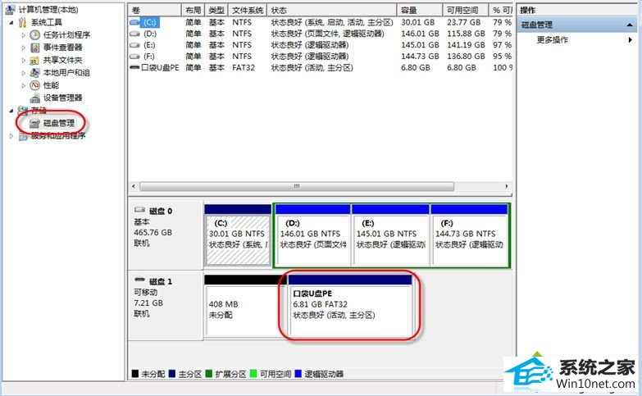Click the (D:) volume drive icon
The width and height of the screenshot is (642, 396).
pos(135,34)
